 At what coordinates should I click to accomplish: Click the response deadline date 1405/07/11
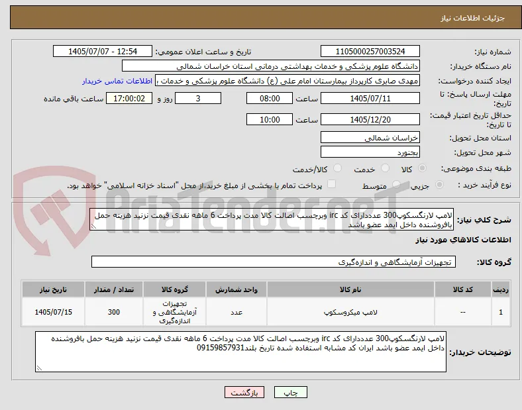point(370,99)
